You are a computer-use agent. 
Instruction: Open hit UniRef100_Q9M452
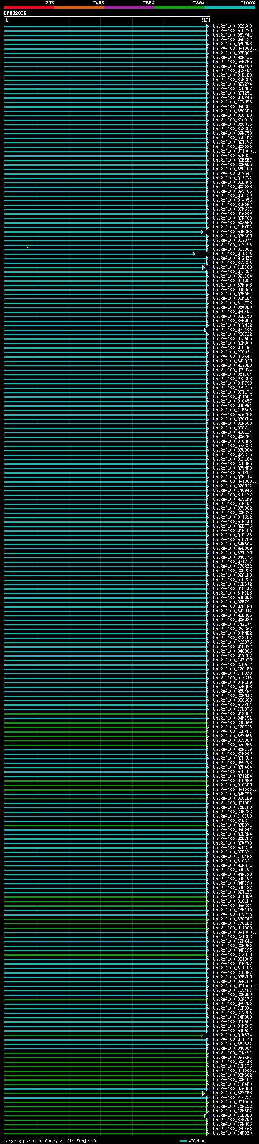click(x=232, y=39)
